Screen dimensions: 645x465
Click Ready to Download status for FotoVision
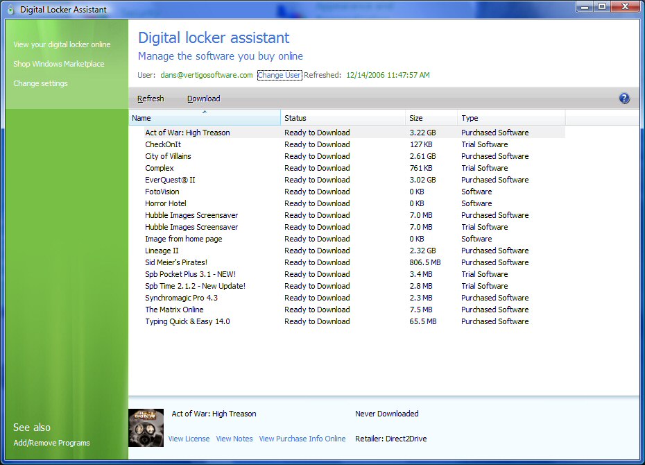(x=317, y=192)
